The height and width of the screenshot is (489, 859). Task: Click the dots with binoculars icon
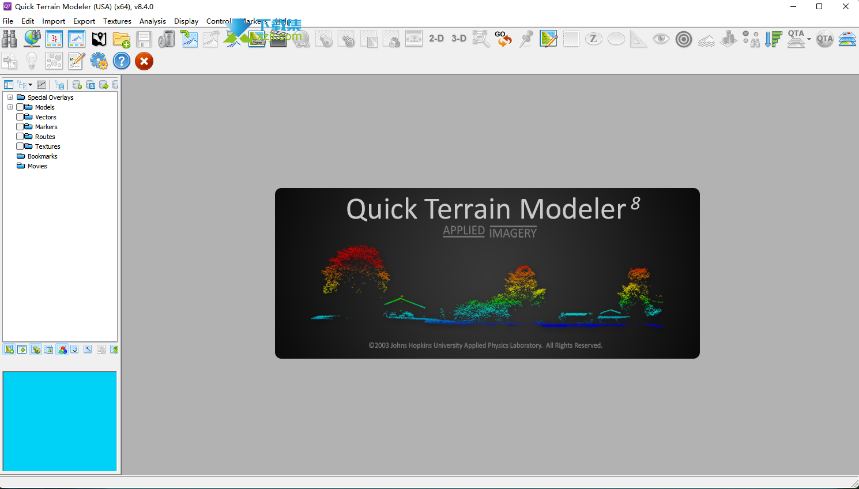coord(751,39)
